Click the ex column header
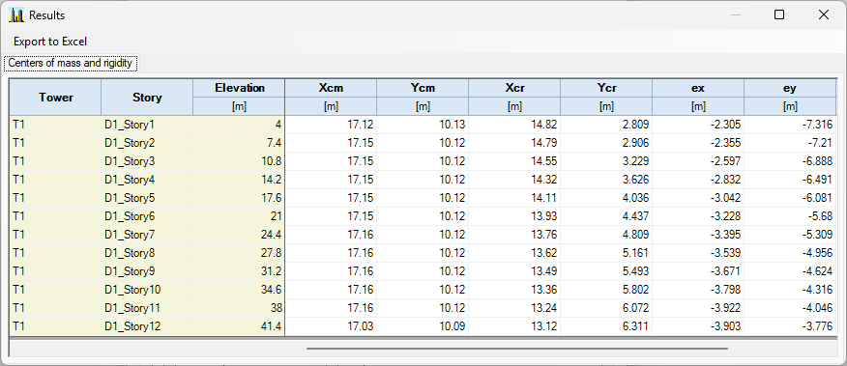The image size is (847, 366). (698, 88)
